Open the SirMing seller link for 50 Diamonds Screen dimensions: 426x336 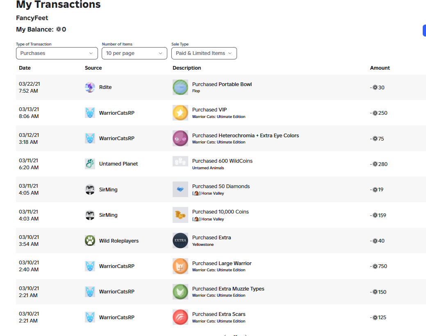coord(108,190)
